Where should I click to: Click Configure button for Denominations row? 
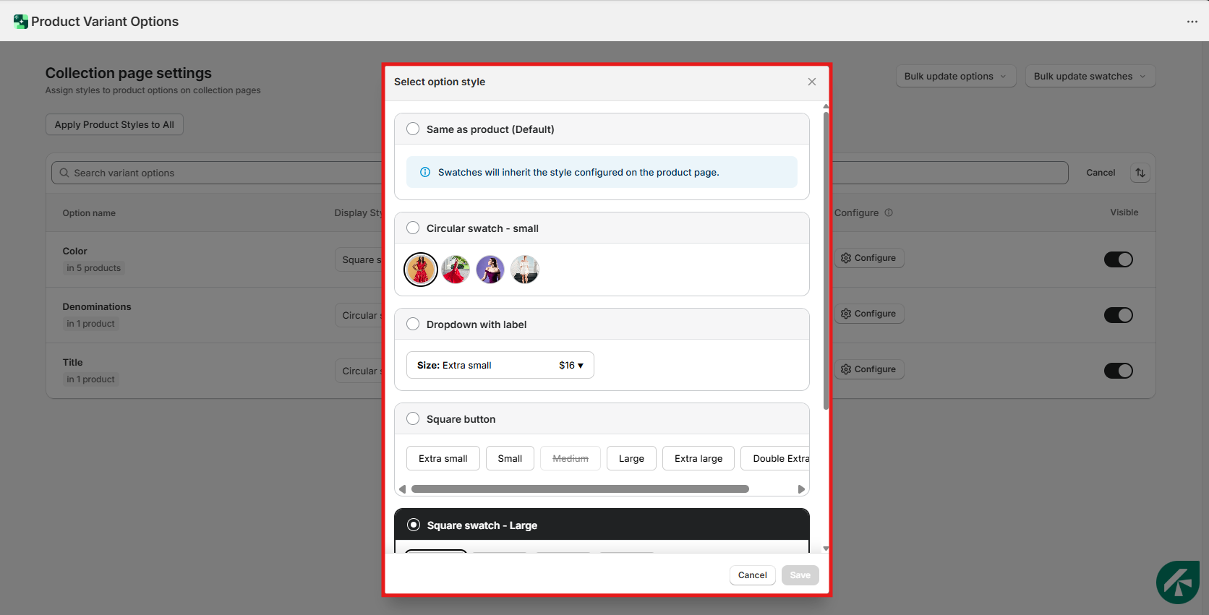coord(868,314)
